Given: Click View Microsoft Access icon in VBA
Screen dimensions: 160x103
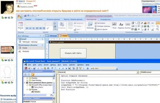Looking at the screenshot, I should click(26, 68).
